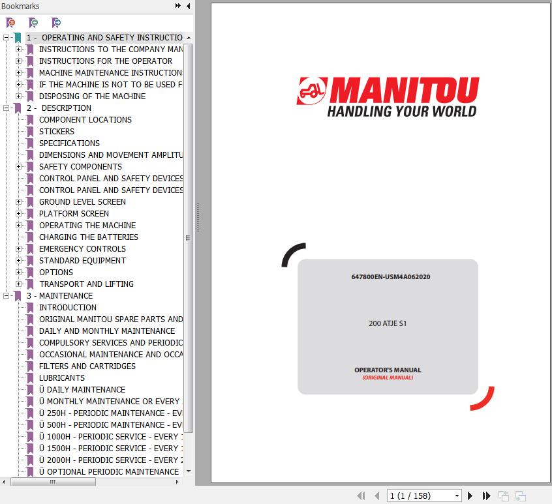Click the bookmark properties icon with arrow
The height and width of the screenshot is (504, 552).
(x=56, y=23)
